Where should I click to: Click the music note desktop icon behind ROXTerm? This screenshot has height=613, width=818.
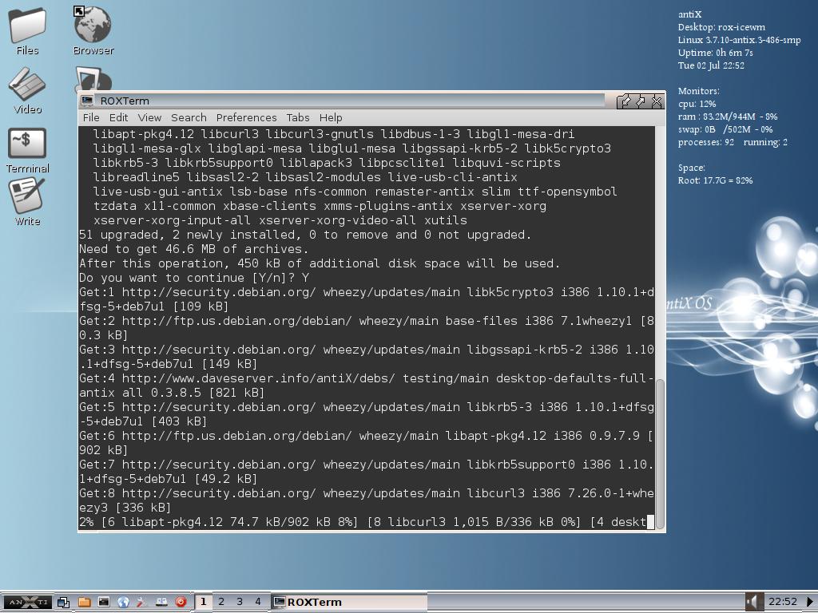point(93,78)
